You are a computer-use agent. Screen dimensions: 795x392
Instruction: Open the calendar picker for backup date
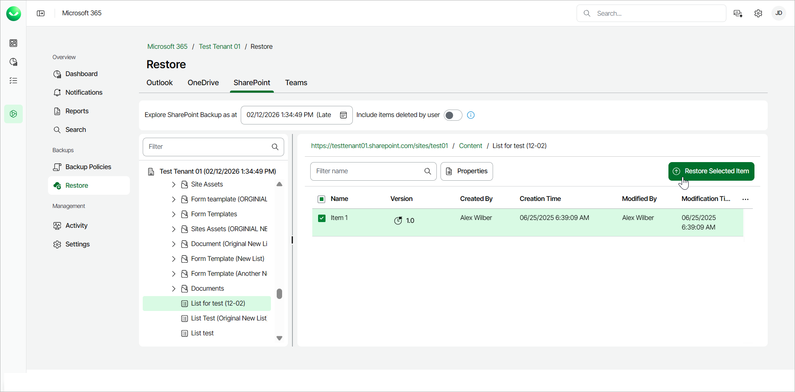(343, 115)
